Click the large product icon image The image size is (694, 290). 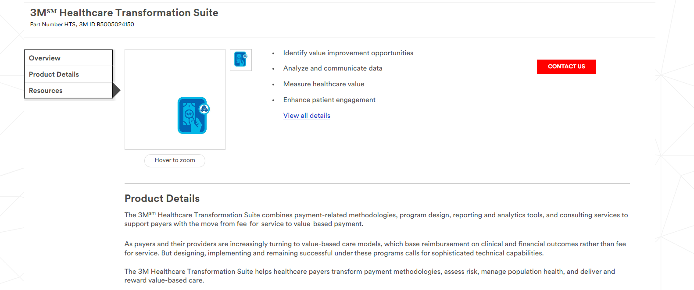(193, 115)
